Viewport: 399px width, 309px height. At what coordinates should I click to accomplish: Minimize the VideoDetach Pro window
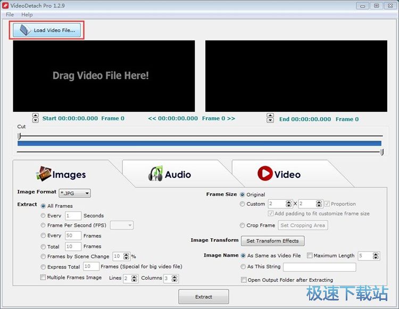point(363,6)
